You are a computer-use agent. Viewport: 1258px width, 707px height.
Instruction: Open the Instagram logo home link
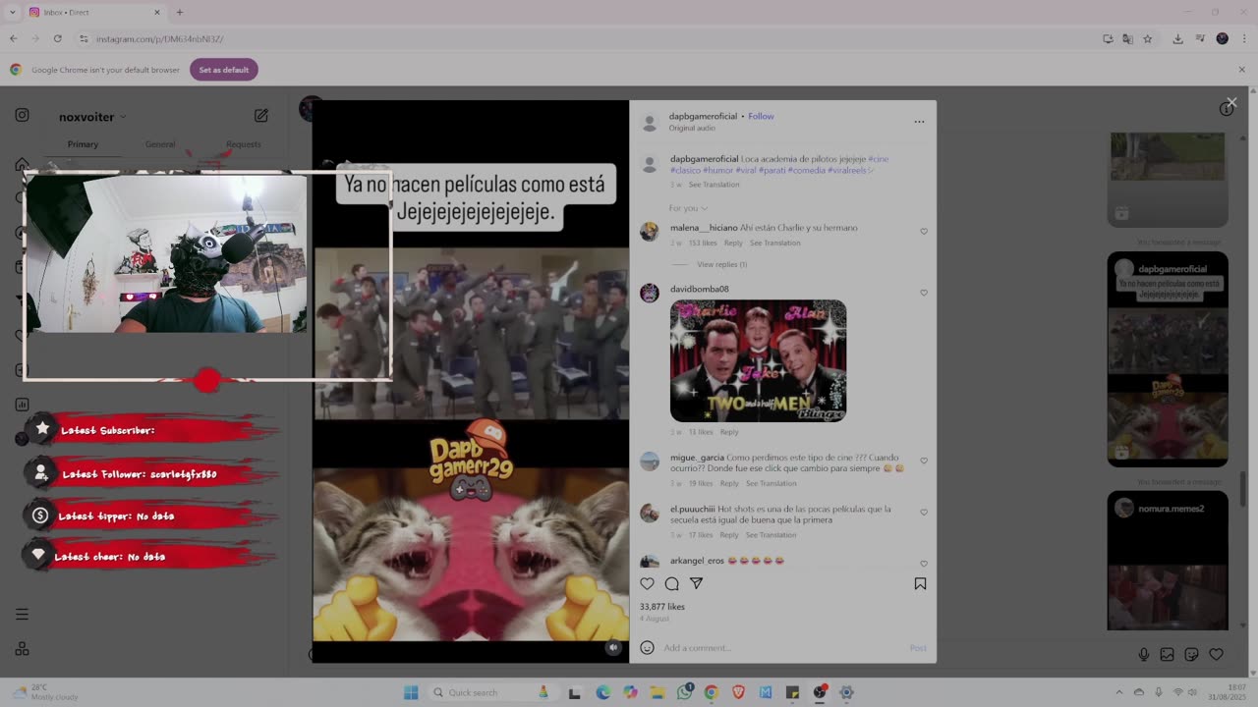click(22, 115)
